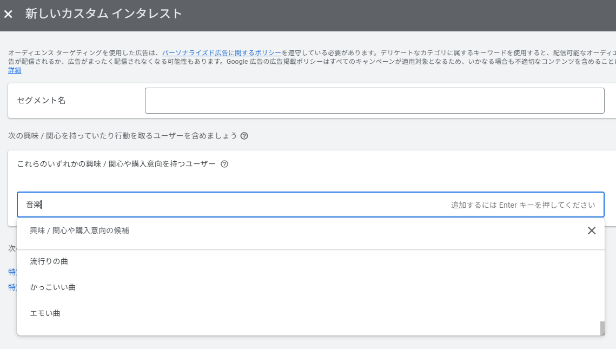Click the suggestions list scrollbar thumb
This screenshot has width=616, height=349.
[x=602, y=328]
